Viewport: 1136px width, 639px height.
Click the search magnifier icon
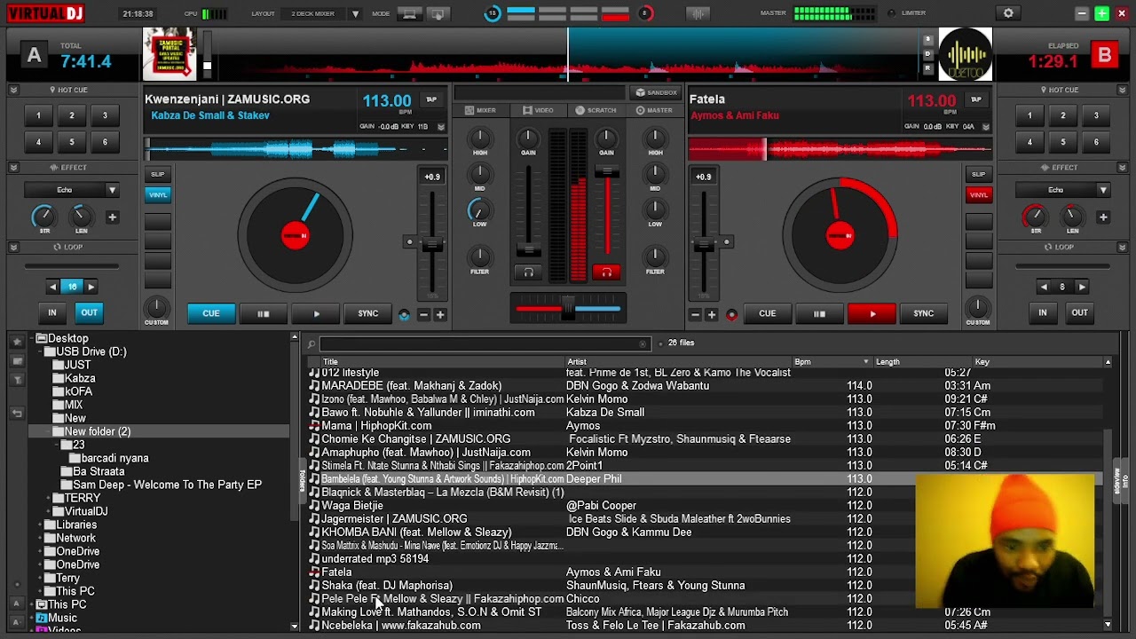pyautogui.click(x=312, y=344)
